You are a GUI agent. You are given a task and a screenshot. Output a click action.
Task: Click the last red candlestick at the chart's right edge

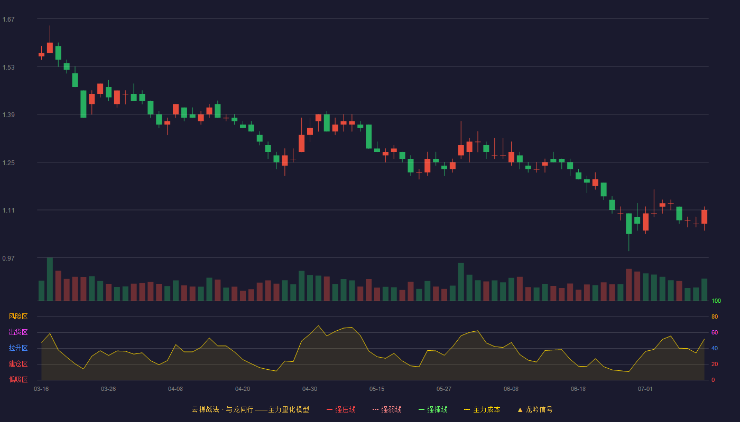pos(704,217)
